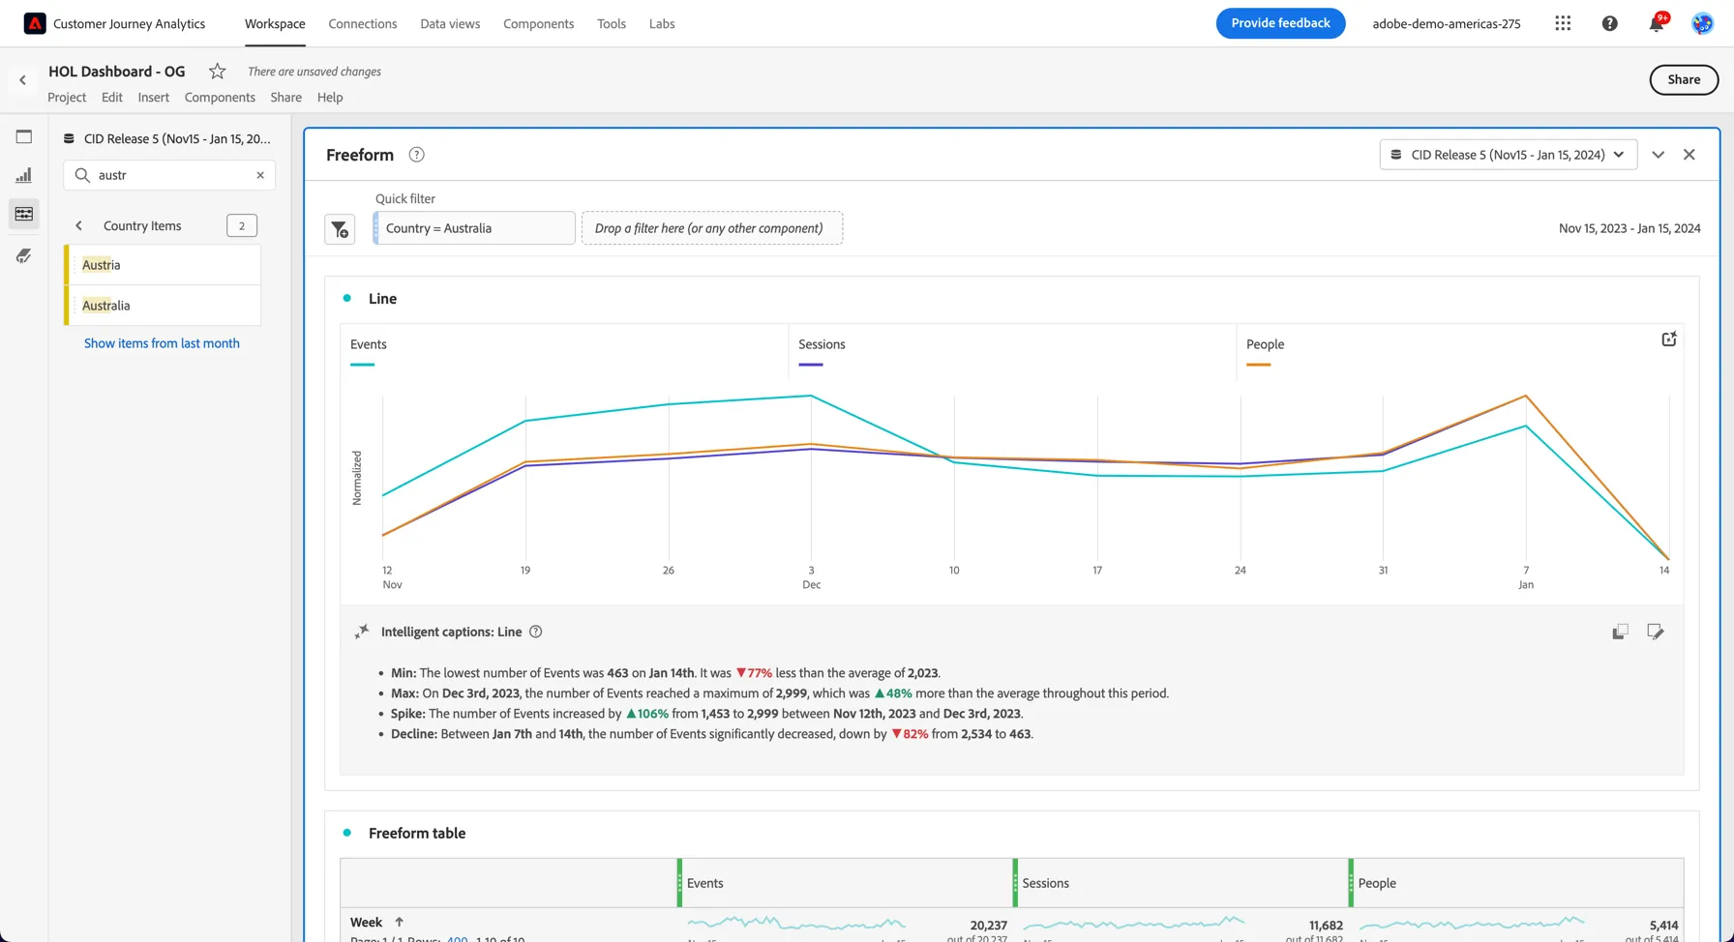Go back with the project back arrow

[23, 80]
